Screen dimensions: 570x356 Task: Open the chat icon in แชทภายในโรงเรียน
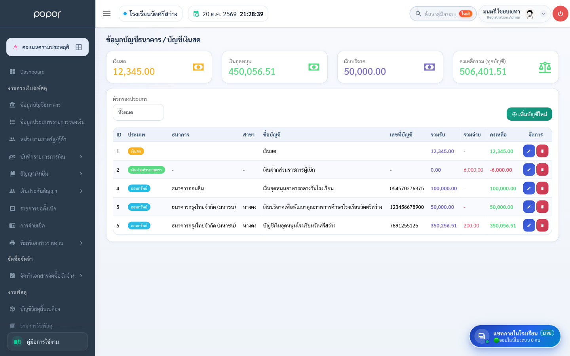pyautogui.click(x=482, y=336)
